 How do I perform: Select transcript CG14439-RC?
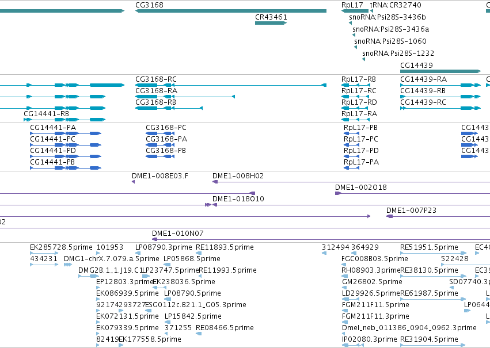click(x=440, y=108)
